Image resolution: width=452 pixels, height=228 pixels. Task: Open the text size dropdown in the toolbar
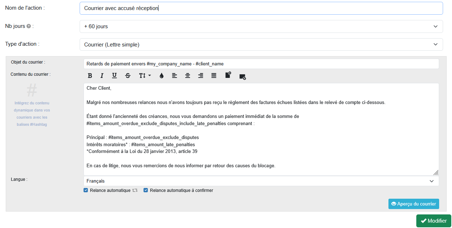pos(144,75)
